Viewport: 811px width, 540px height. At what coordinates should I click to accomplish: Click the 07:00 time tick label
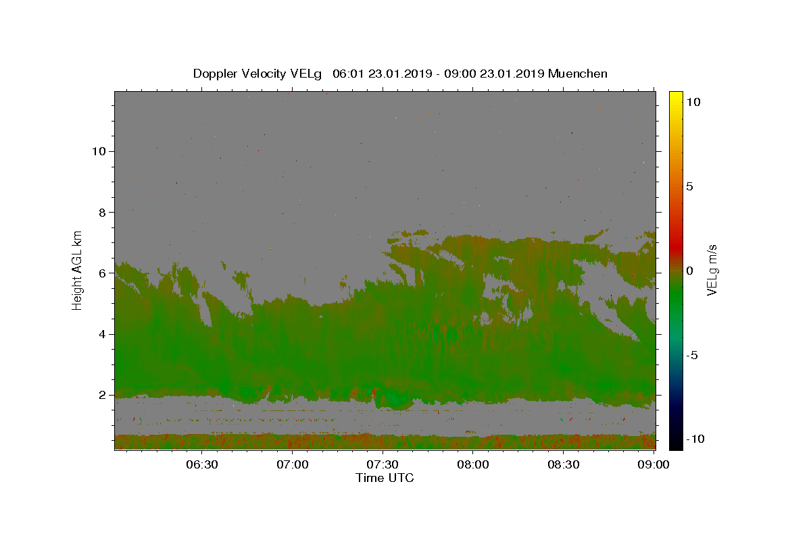pyautogui.click(x=293, y=464)
